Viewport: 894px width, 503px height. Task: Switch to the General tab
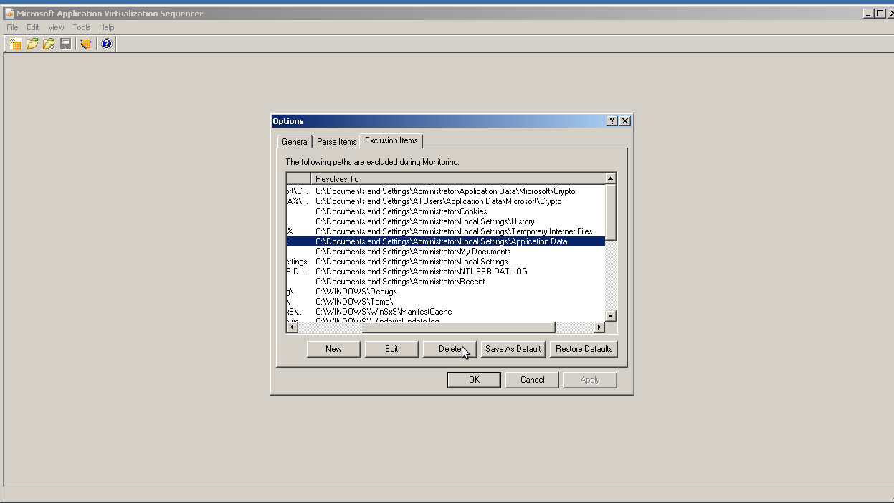click(x=295, y=142)
